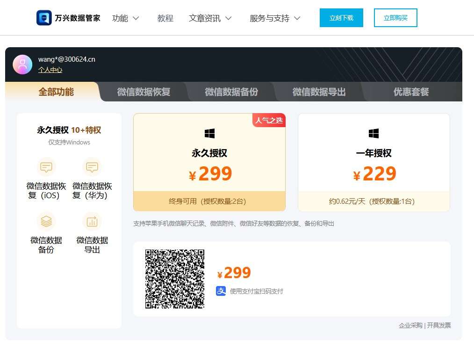The image size is (474, 344).
Task: Switch to the 微信数据备份 tab
Action: coord(231,92)
